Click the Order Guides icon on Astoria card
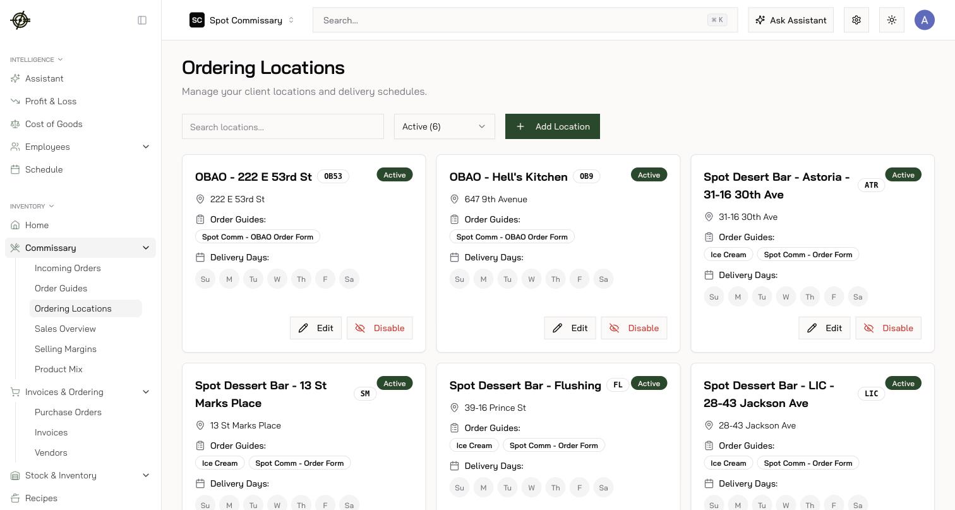Screen dimensions: 955x510 coord(709,237)
